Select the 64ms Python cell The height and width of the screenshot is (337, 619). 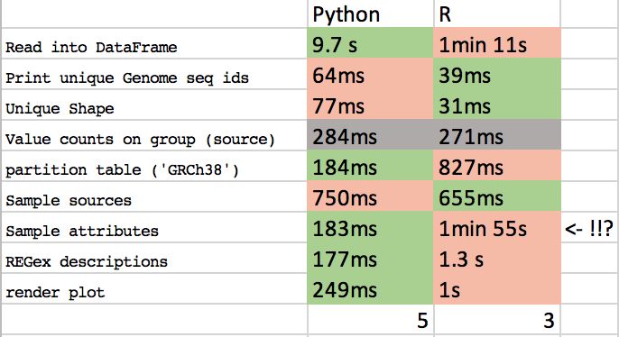coord(370,74)
